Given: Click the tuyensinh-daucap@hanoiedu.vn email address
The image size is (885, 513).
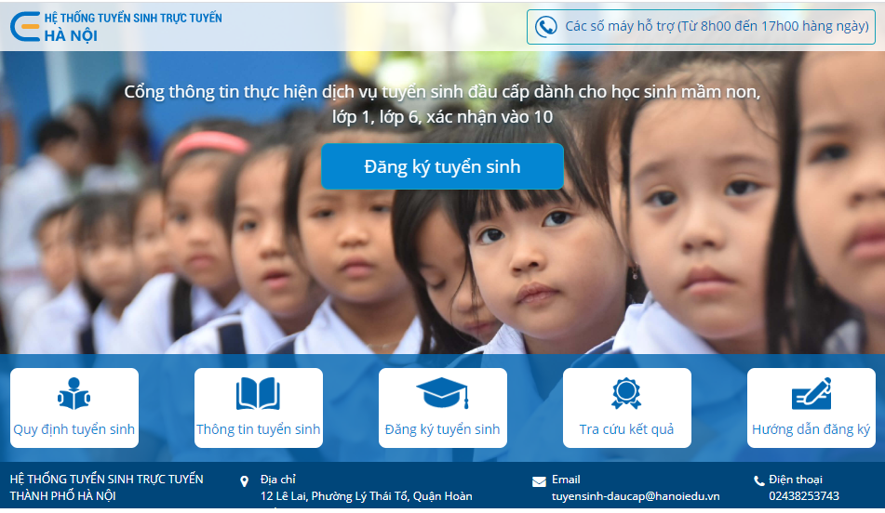Looking at the screenshot, I should 636,496.
